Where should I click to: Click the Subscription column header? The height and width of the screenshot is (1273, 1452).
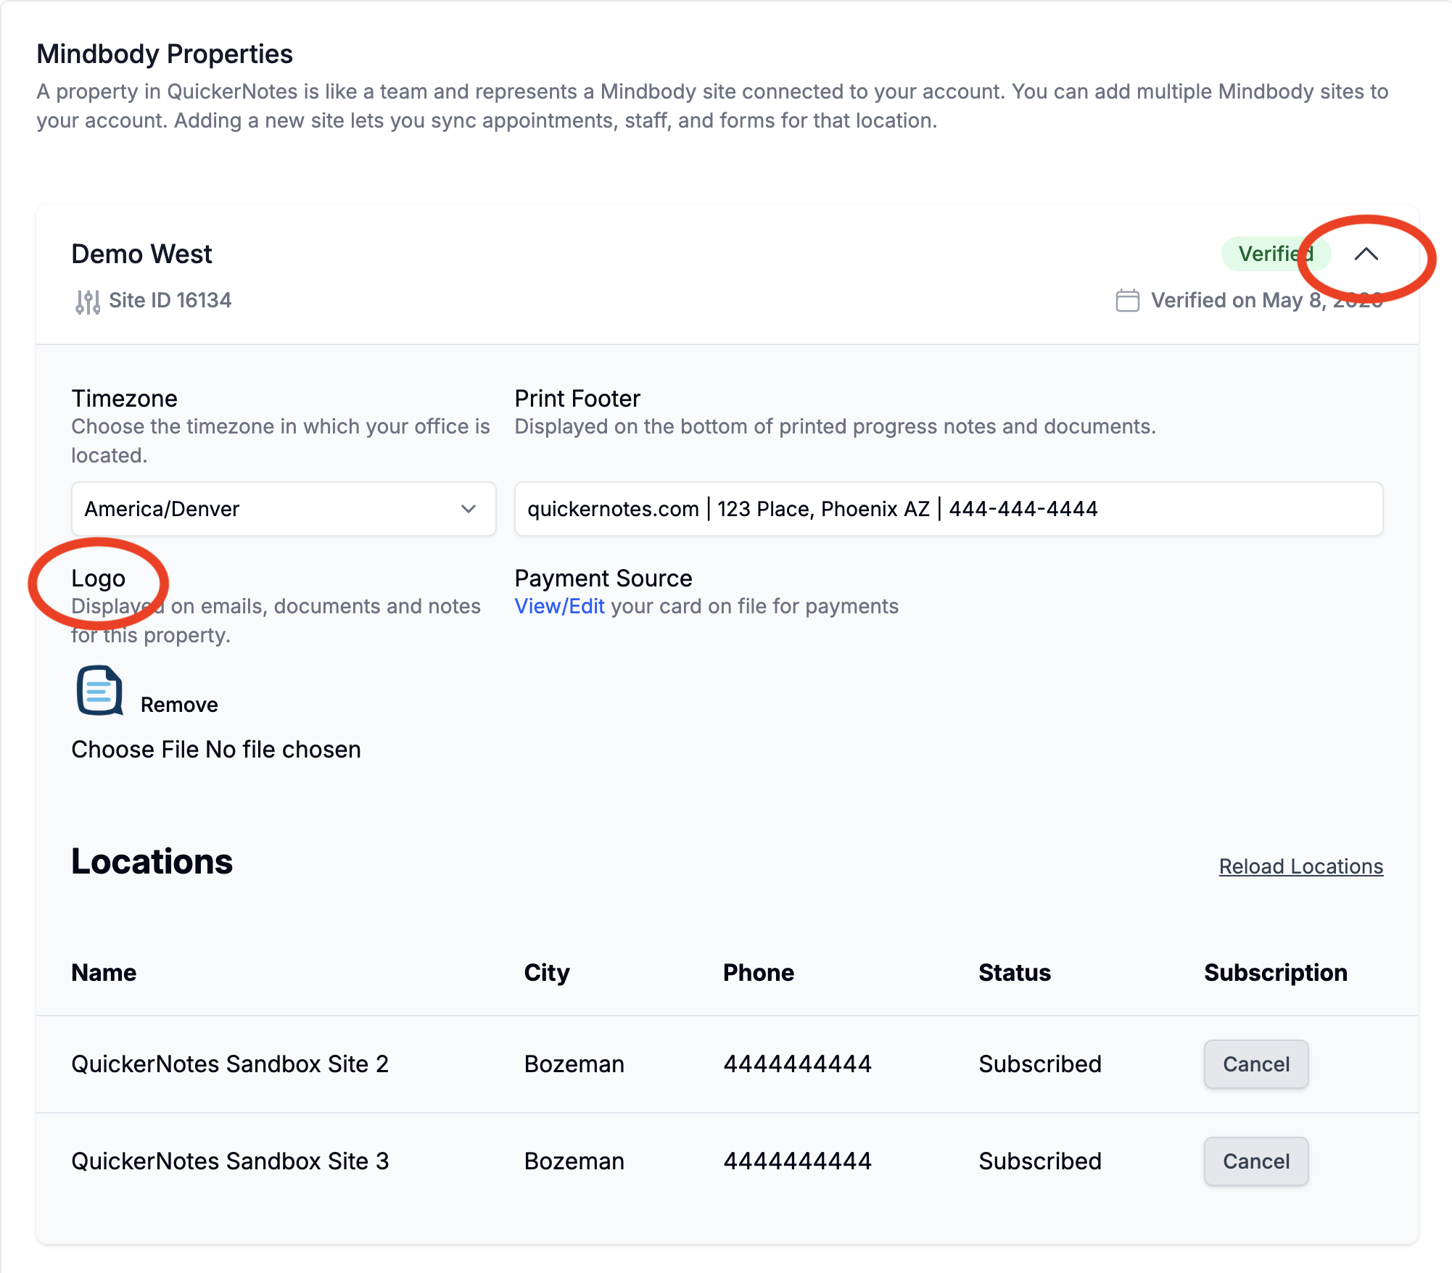[1275, 973]
